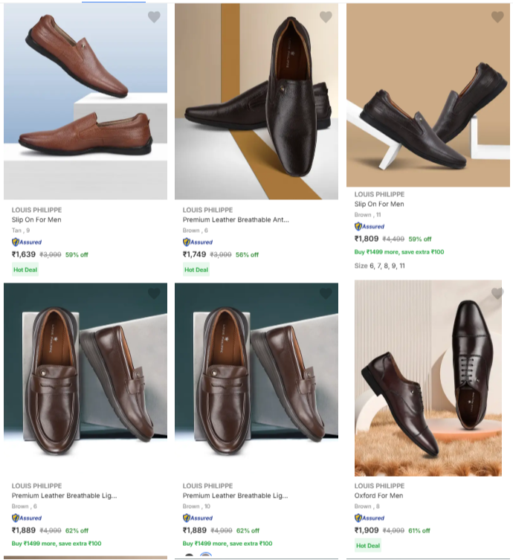Open Premium Leather Breathable Ant... product title
513x560 pixels.
(x=236, y=220)
